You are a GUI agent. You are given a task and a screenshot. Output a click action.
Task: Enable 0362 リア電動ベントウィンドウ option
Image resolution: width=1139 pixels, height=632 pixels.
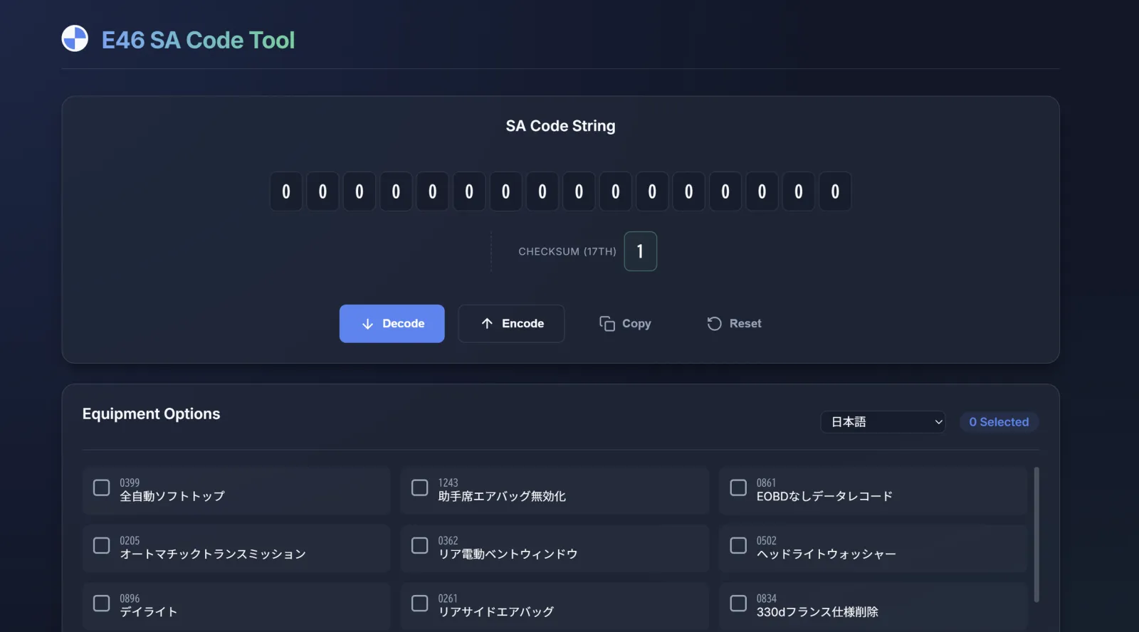coord(420,545)
